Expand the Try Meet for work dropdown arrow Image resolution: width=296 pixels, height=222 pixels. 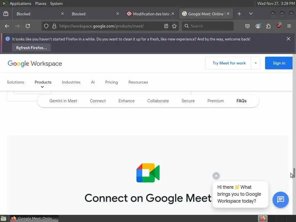pyautogui.click(x=256, y=63)
